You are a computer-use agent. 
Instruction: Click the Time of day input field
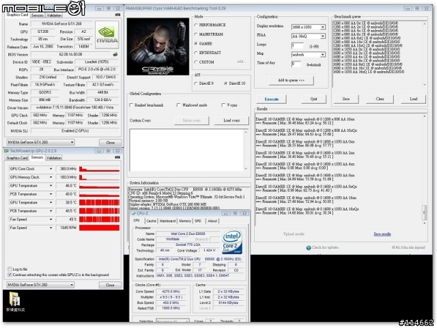click(x=296, y=64)
